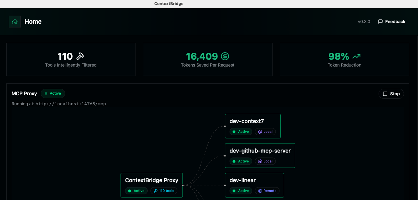The height and width of the screenshot is (200, 418).
Task: Click the dollar token icon next to 16,409
Action: point(225,56)
